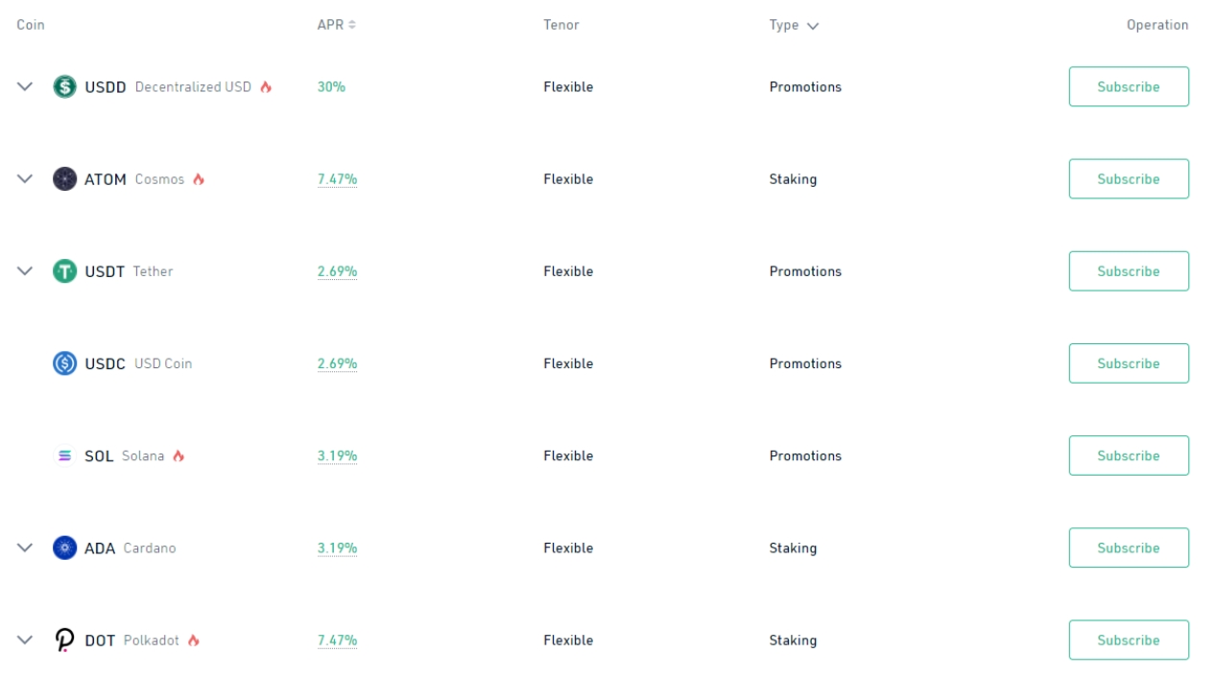Click the USDC USD Coin icon
Image resolution: width=1216 pixels, height=676 pixels.
tap(62, 363)
